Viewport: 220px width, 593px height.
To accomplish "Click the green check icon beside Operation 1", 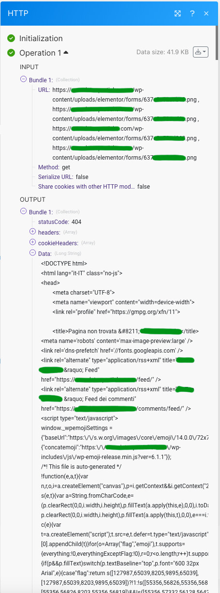I will click(11, 53).
